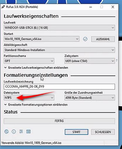The height and width of the screenshot is (149, 122).
Task: Click the Laufwerksbezeichnung text field
Action: point(59,87)
